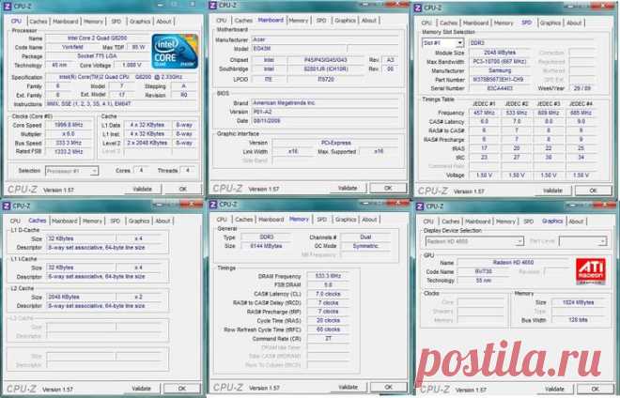Click the processor name 'Intel Core 2 Quad Q8200'
This screenshot has width=620, height=398.
pyautogui.click(x=98, y=38)
